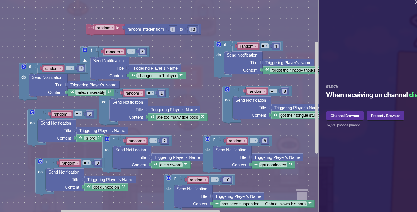Viewport: 417px width, 212px height.
Task: Click gear icon on random = 3 block
Action: (227, 90)
